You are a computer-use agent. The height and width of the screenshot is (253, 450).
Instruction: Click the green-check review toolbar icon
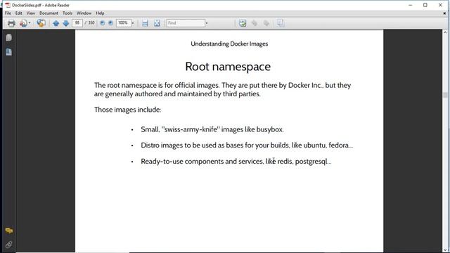coord(243,23)
